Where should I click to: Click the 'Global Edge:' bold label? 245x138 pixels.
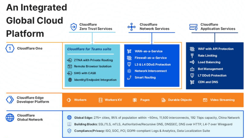coord(83,118)
